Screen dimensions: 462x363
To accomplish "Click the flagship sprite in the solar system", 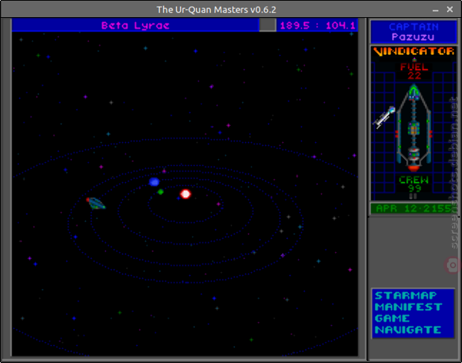I will 96,203.
